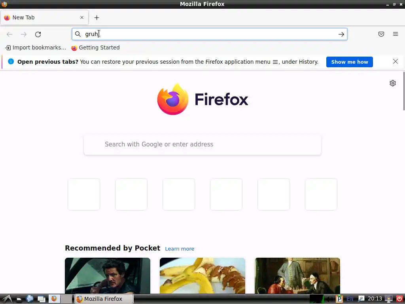Click the red power logout icon
The height and width of the screenshot is (304, 405).
click(x=399, y=299)
